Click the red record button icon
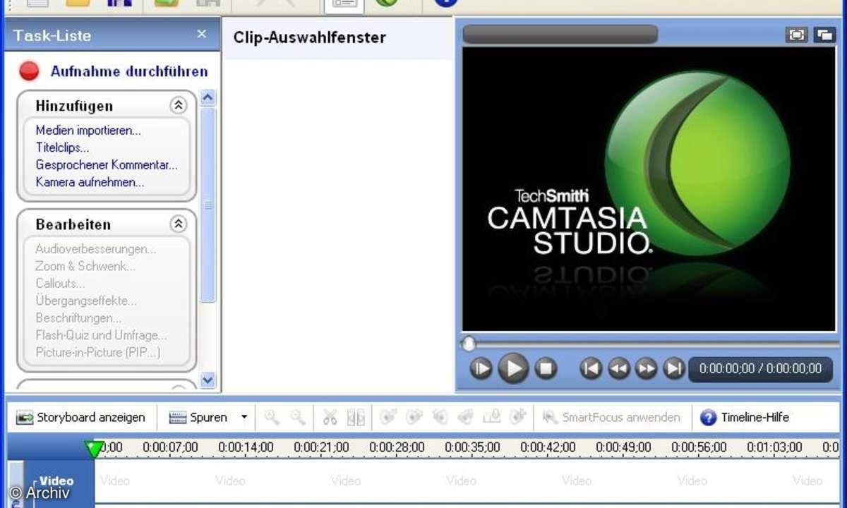 (x=30, y=71)
